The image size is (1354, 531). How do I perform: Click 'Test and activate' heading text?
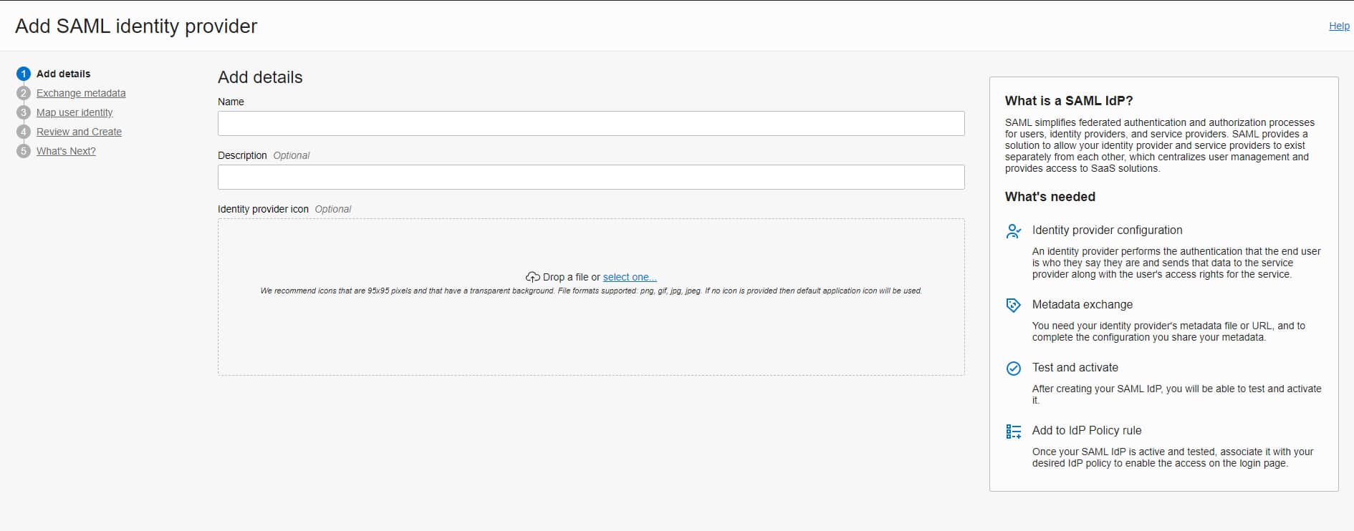point(1075,367)
